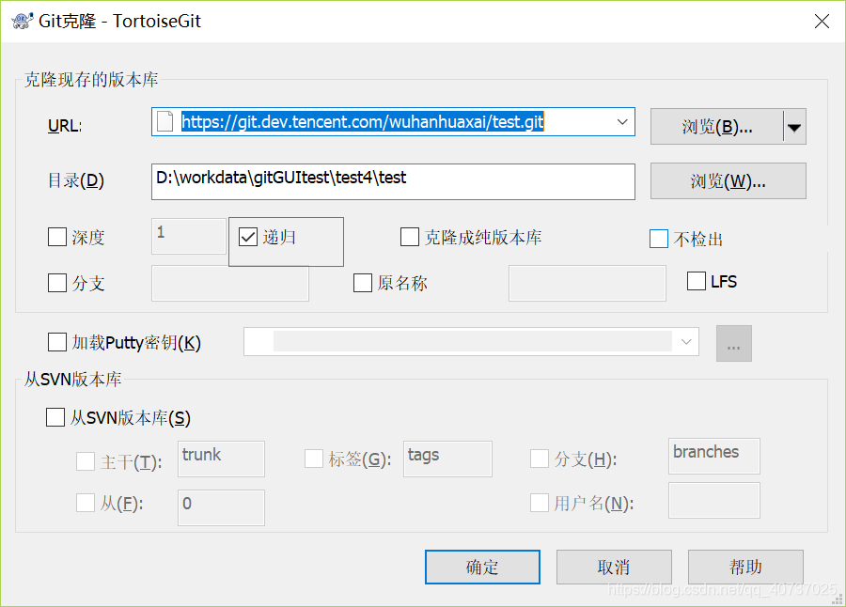Toggle the 从(F) from-revision checkbox
This screenshot has height=607, width=846.
(86, 503)
